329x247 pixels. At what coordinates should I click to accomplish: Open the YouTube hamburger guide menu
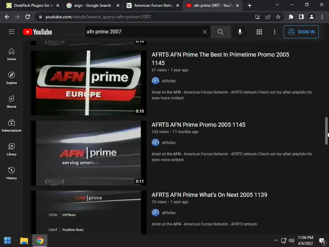click(x=12, y=32)
